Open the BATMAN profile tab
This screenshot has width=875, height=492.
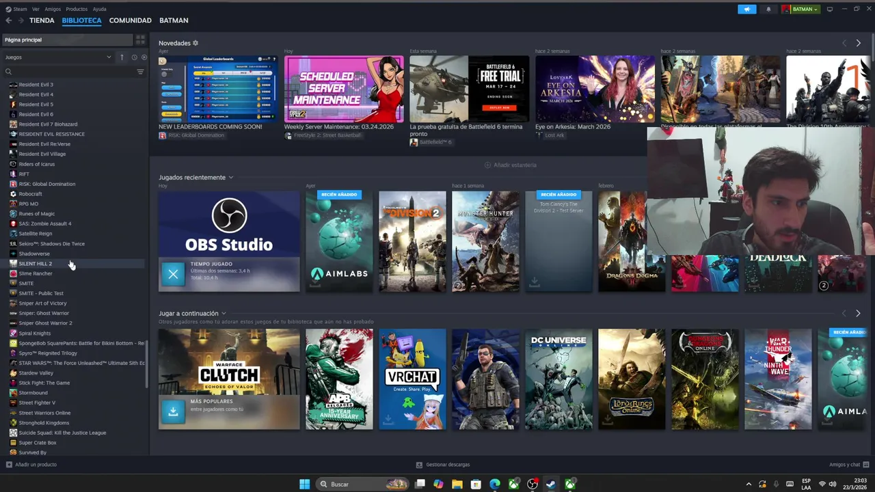tap(174, 20)
